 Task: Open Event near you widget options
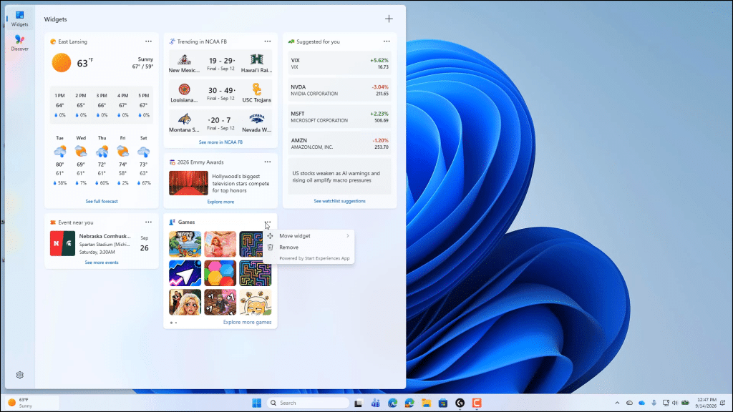[x=148, y=222]
